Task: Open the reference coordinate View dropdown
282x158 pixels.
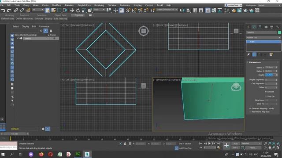Action: pos(99,10)
